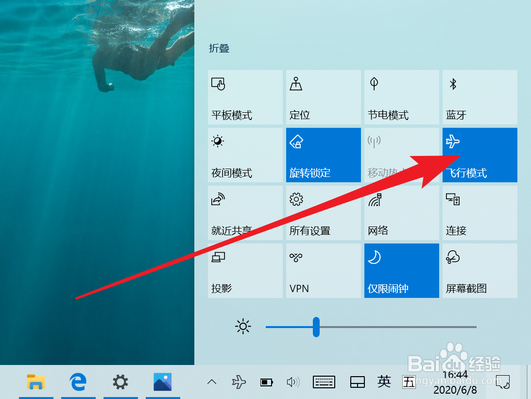This screenshot has height=399, width=531.
Task: Toggle the 蓝牙 (Bluetooth) quick action tile
Action: pyautogui.click(x=480, y=97)
